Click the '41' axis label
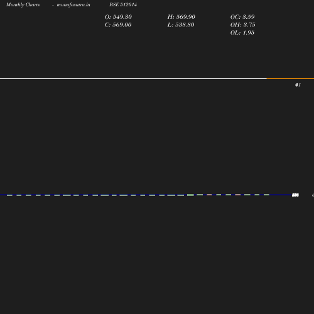 point(298,85)
